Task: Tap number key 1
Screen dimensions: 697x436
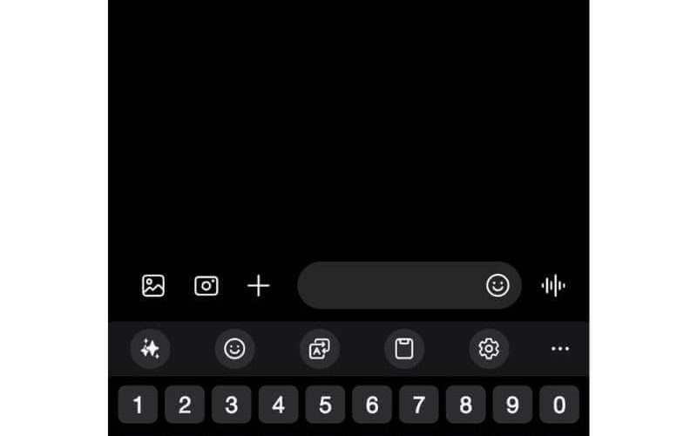Action: tap(138, 405)
